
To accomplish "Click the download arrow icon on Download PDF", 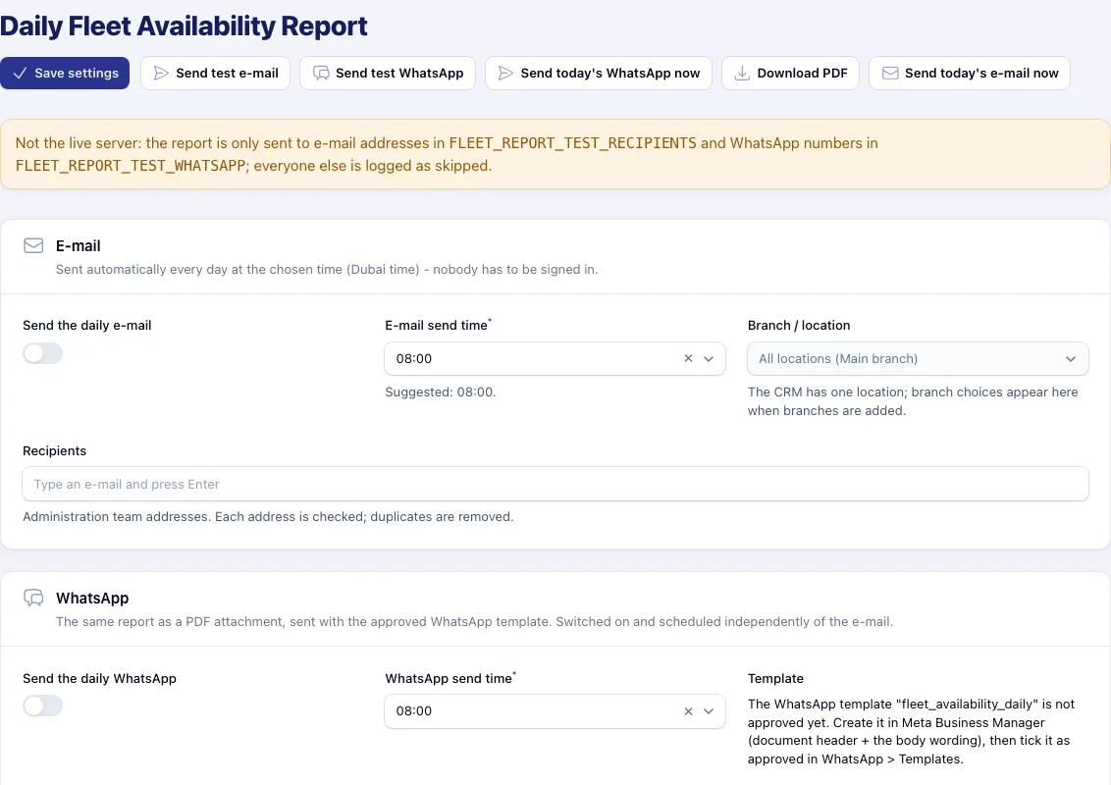I will click(742, 73).
